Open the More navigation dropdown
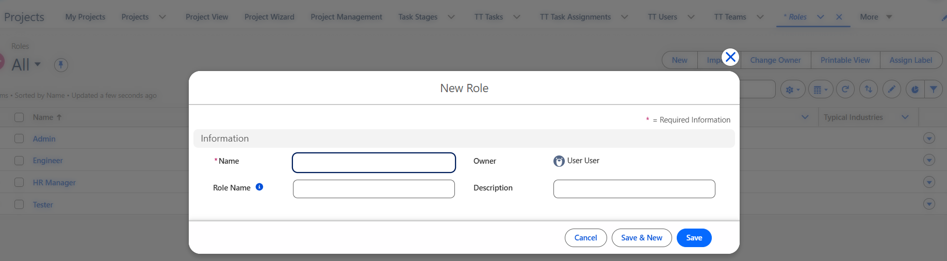Viewport: 947px width, 261px height. [x=876, y=17]
